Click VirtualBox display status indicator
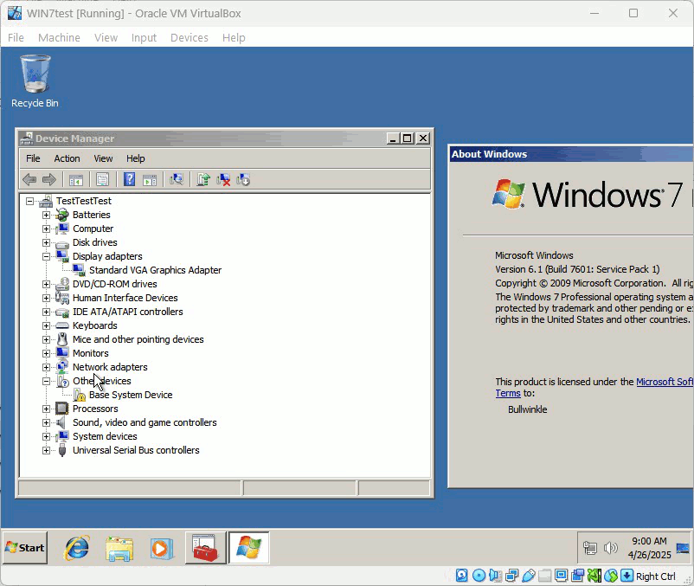Viewport: 694px width, 586px height. click(562, 576)
